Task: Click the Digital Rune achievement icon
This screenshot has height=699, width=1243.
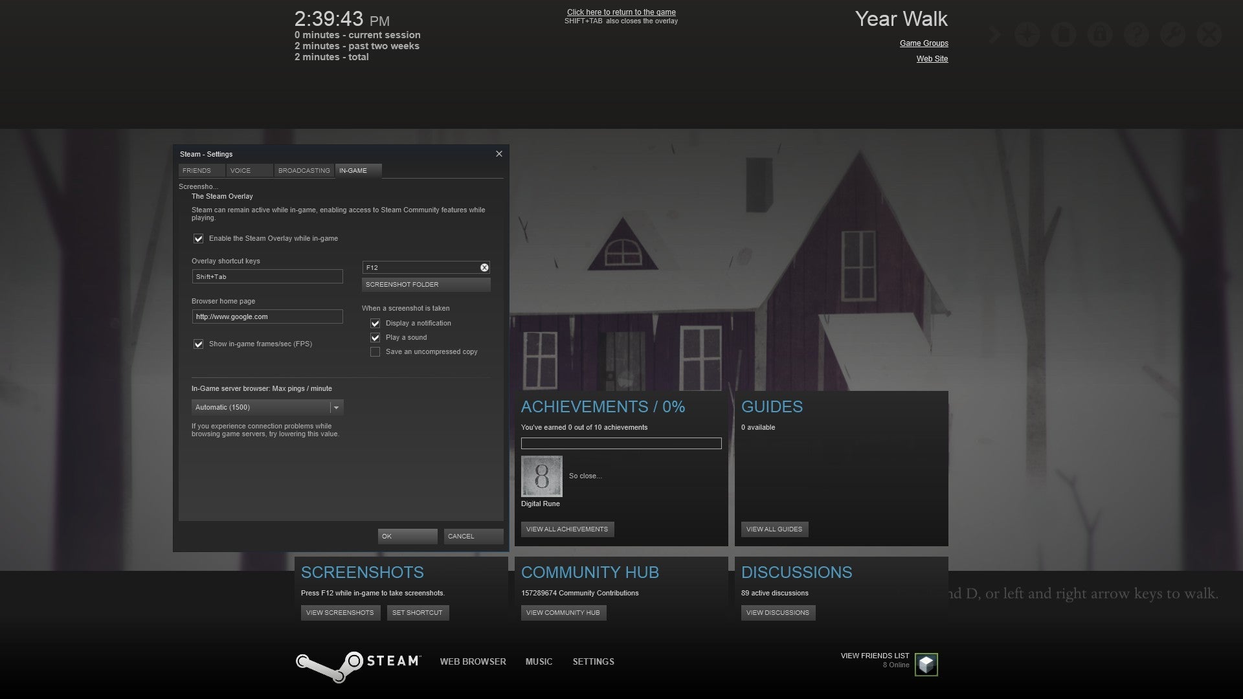Action: point(541,476)
